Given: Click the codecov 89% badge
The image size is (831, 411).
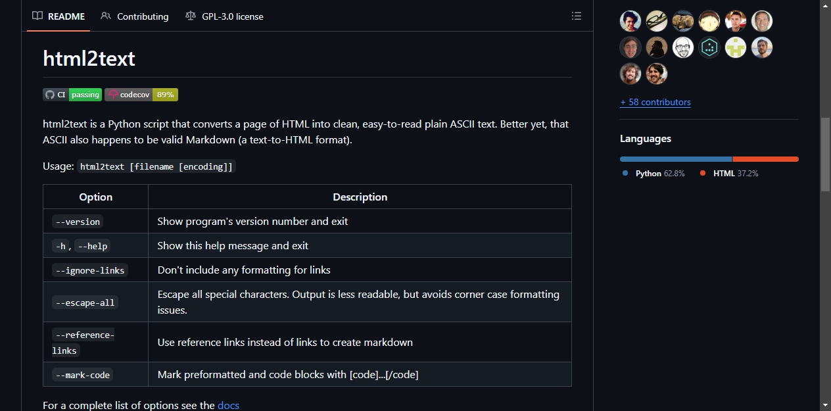Looking at the screenshot, I should 141,95.
